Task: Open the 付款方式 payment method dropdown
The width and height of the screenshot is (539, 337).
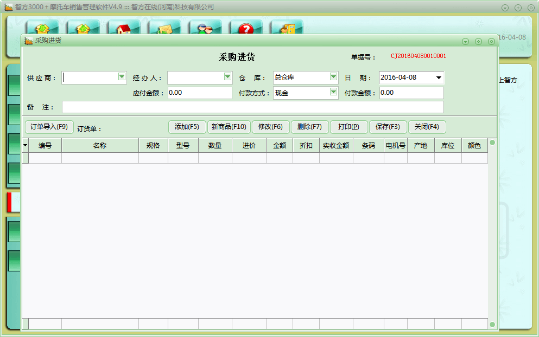Action: (x=333, y=93)
